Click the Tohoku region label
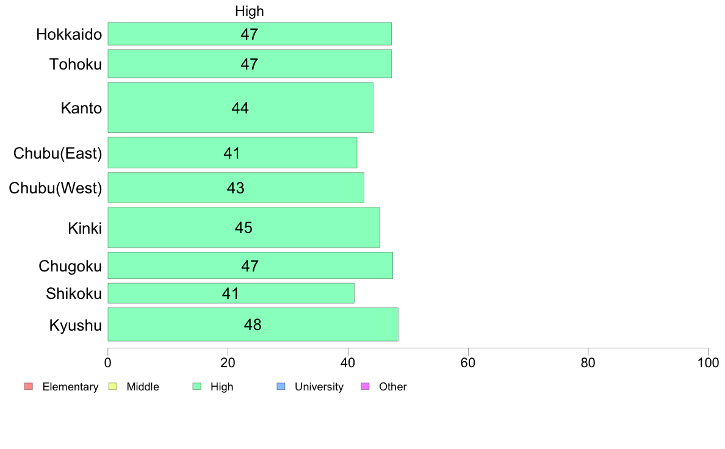This screenshot has width=725, height=449. [76, 64]
